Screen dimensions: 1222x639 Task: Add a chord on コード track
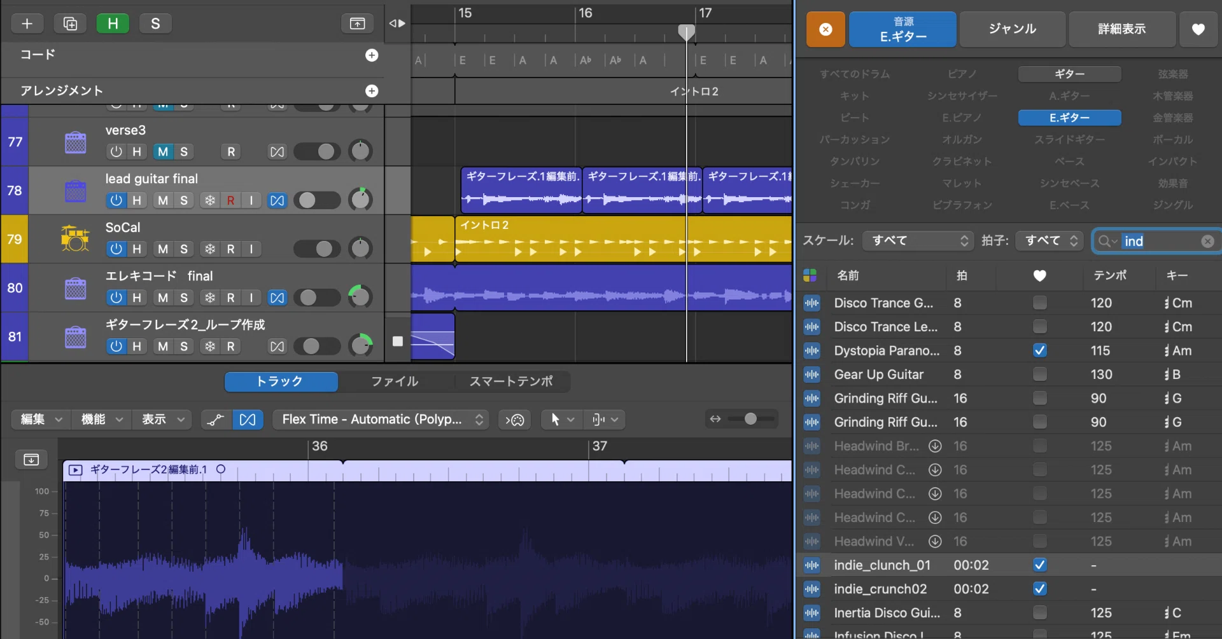[372, 55]
